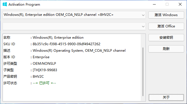Click the 许可类型 OEM:NONSLP line
The image size is (187, 104).
pyautogui.click(x=30, y=64)
